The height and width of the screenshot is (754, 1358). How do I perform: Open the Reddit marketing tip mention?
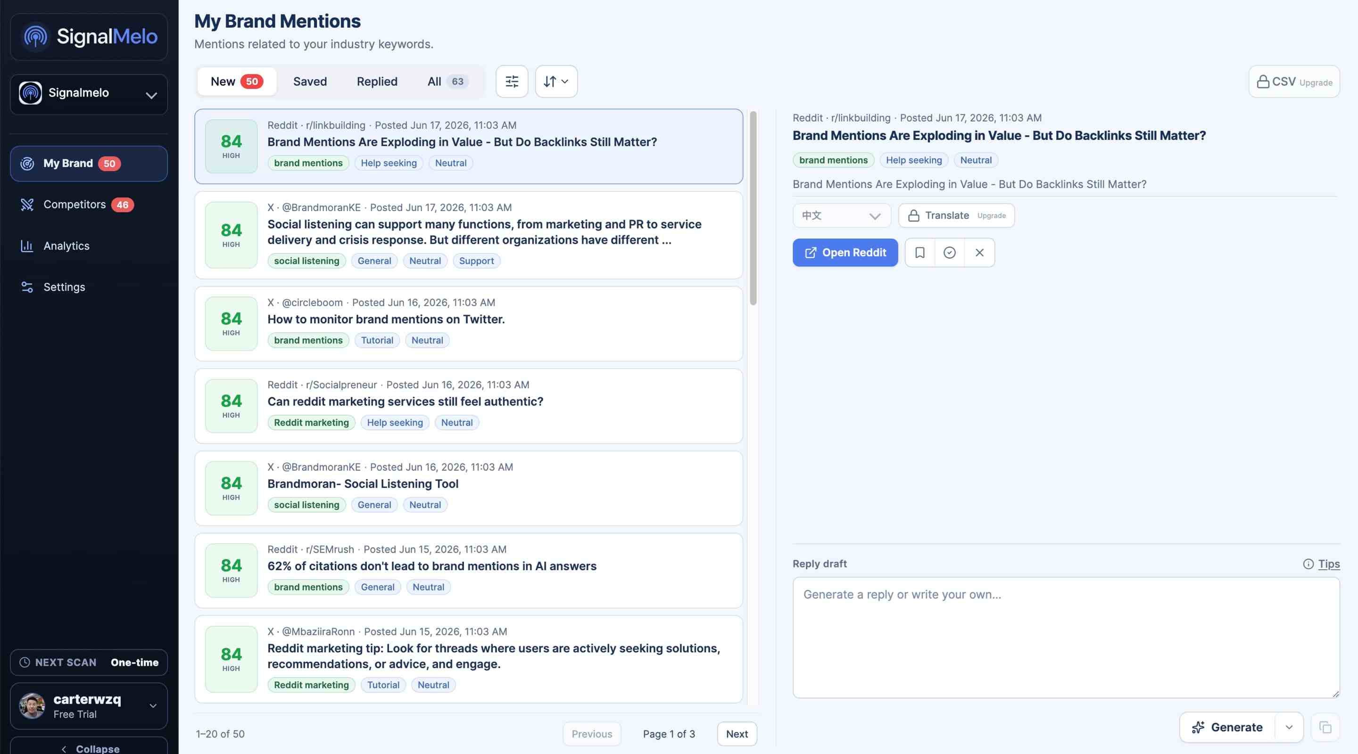(x=468, y=659)
